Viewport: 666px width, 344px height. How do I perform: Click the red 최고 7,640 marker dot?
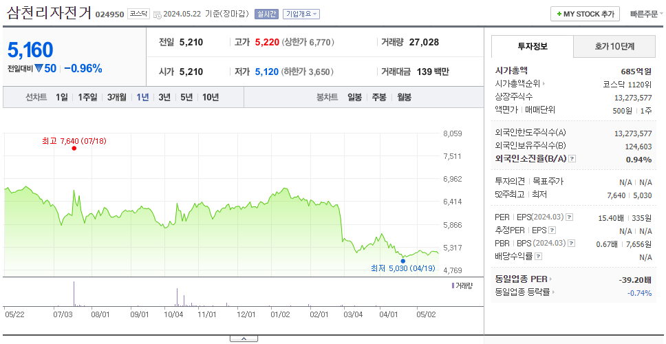(x=74, y=148)
